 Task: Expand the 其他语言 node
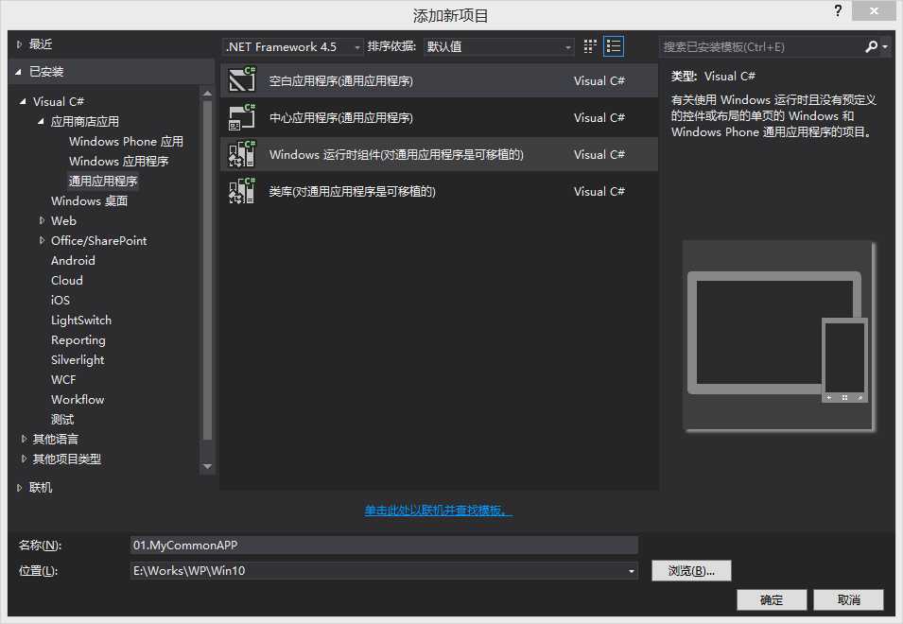click(x=24, y=440)
